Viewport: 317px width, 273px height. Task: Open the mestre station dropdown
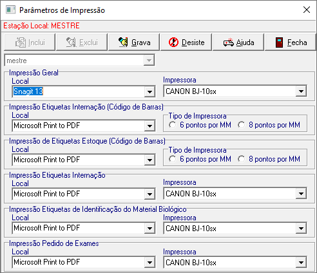149,61
